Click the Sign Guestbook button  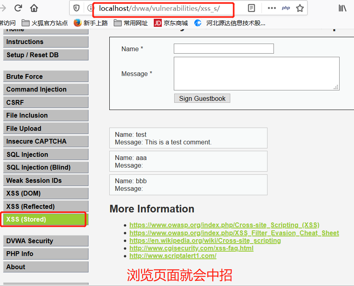[x=202, y=98]
